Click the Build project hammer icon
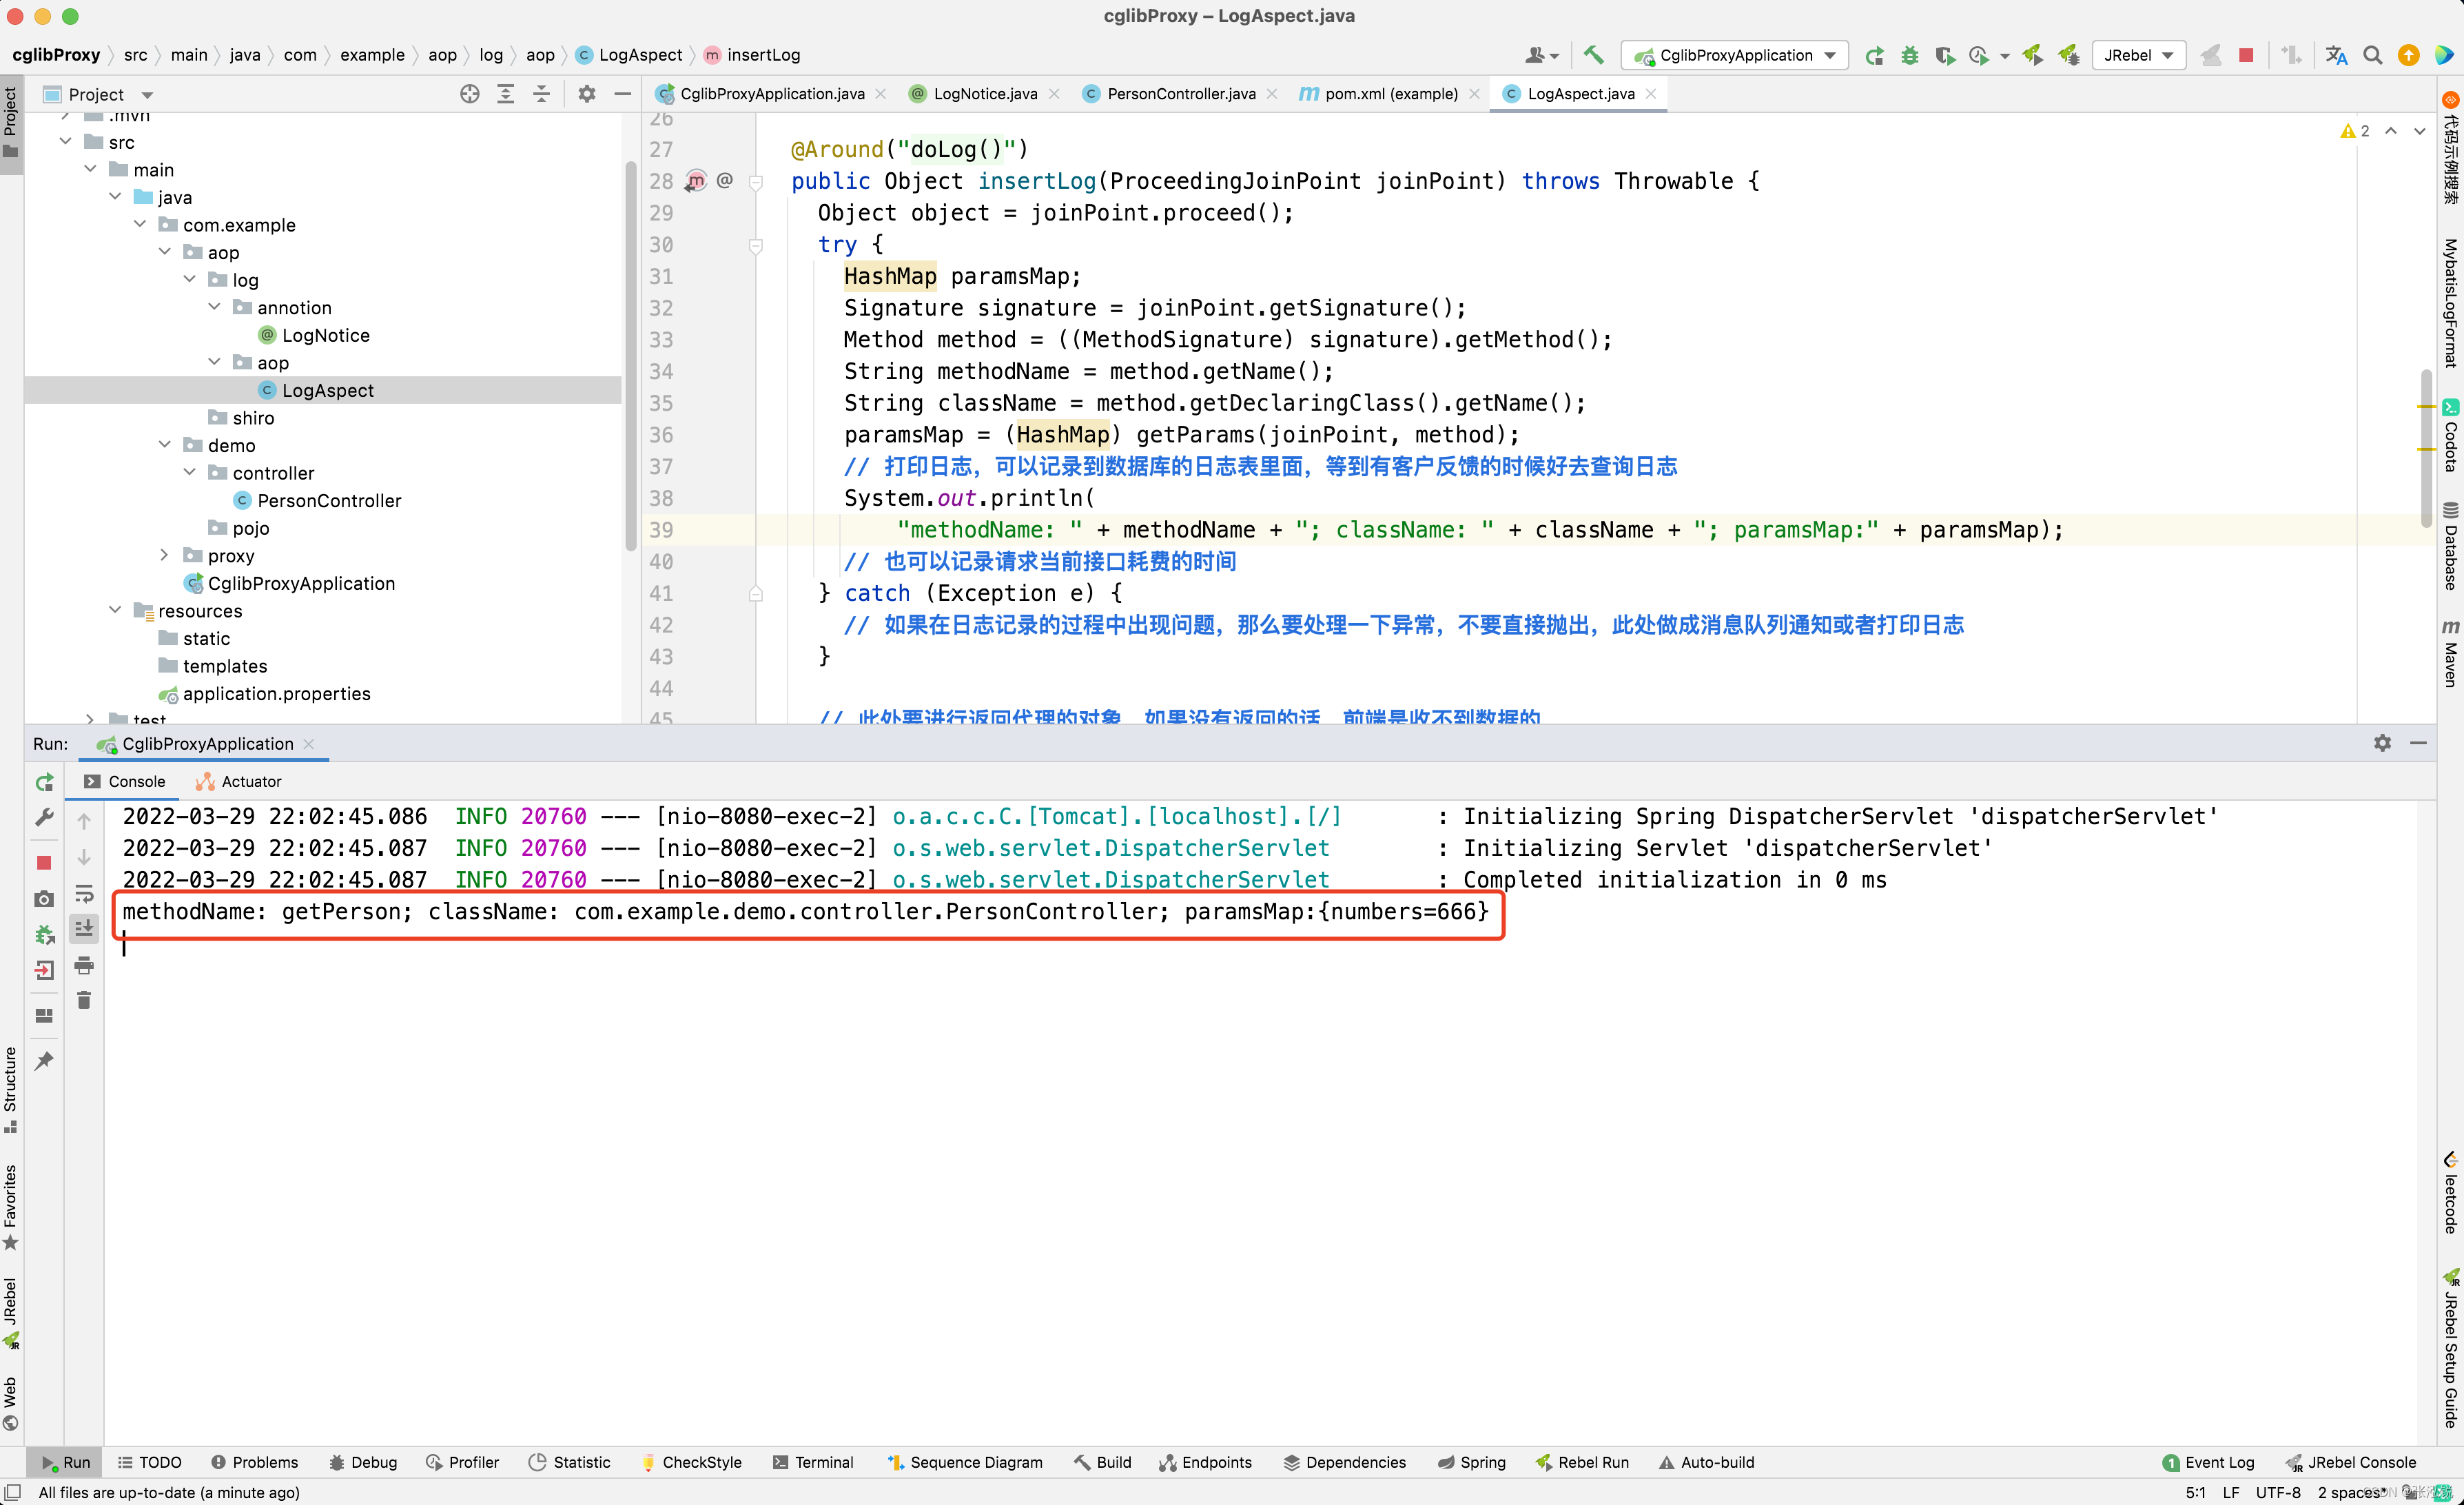 (1593, 55)
